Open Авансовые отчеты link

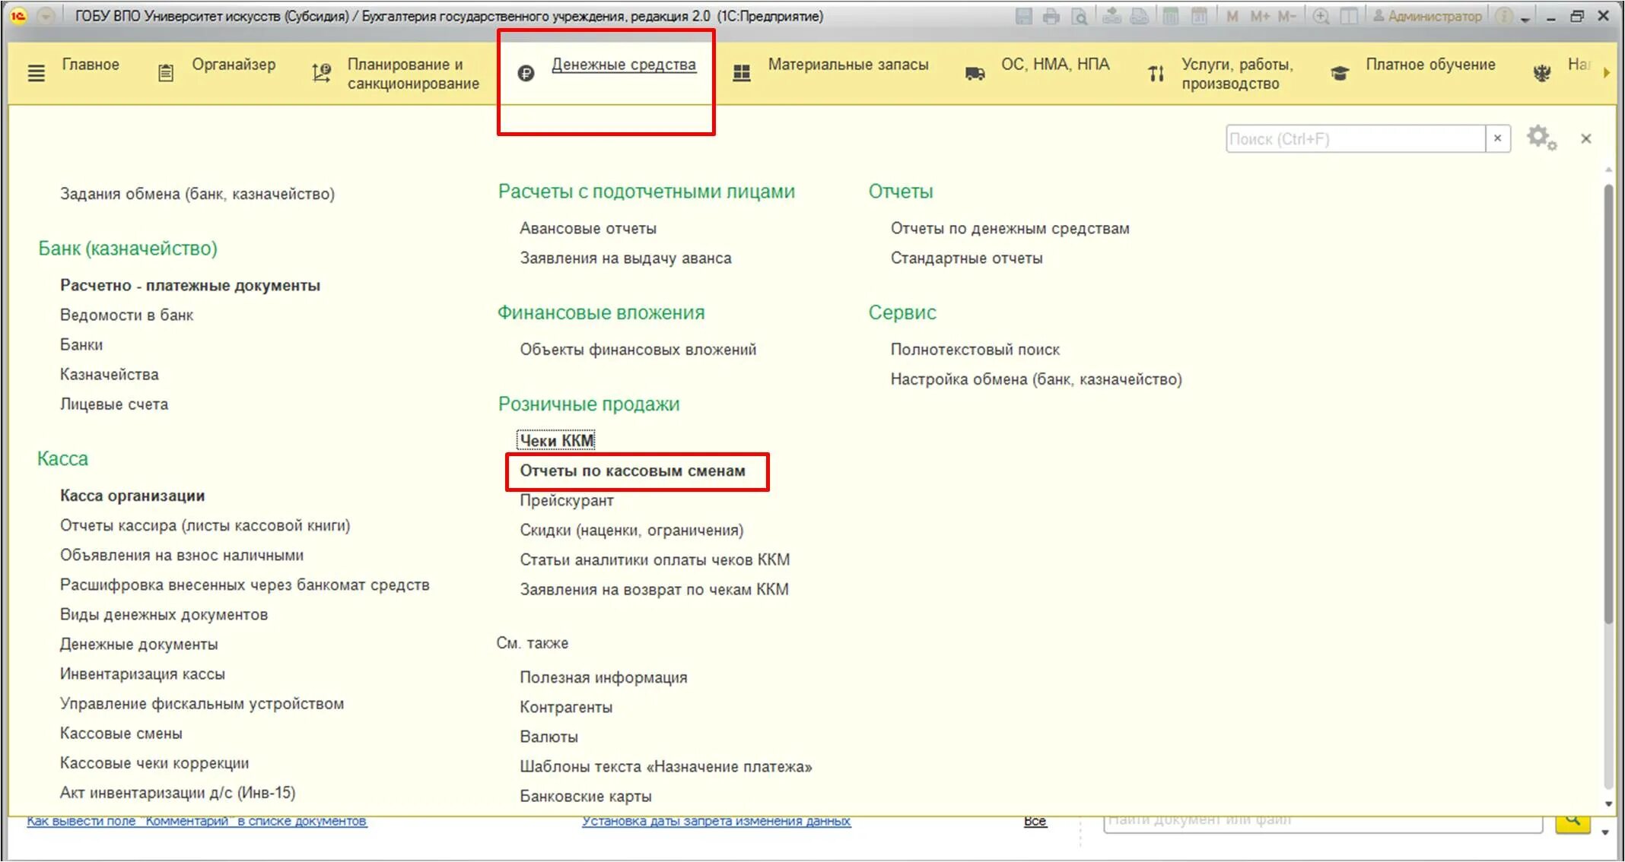click(x=587, y=228)
